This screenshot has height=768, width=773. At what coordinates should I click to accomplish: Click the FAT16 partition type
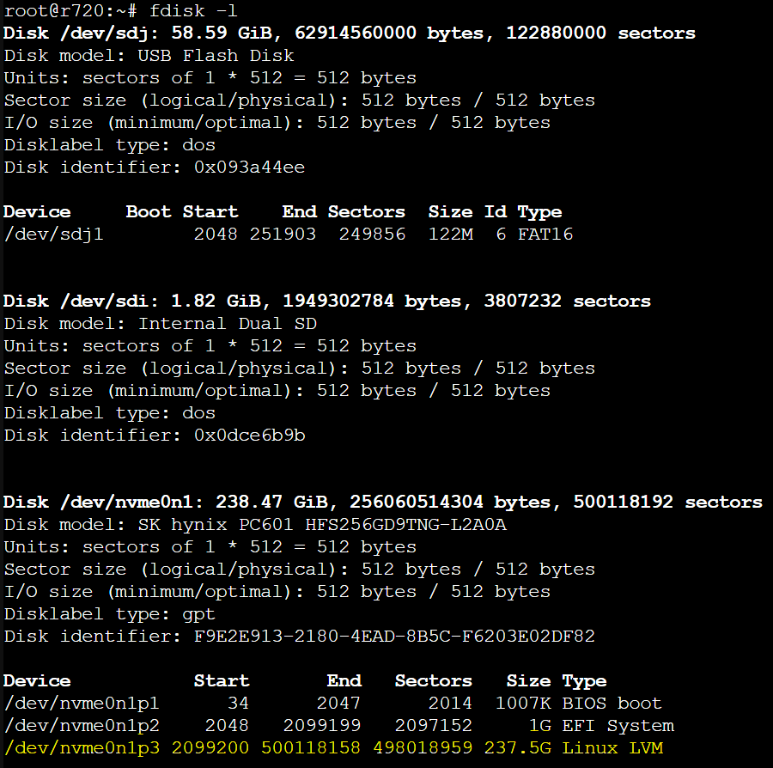click(545, 235)
